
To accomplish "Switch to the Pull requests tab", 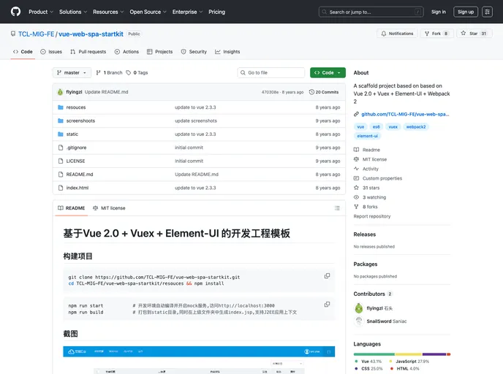I will [x=88, y=52].
